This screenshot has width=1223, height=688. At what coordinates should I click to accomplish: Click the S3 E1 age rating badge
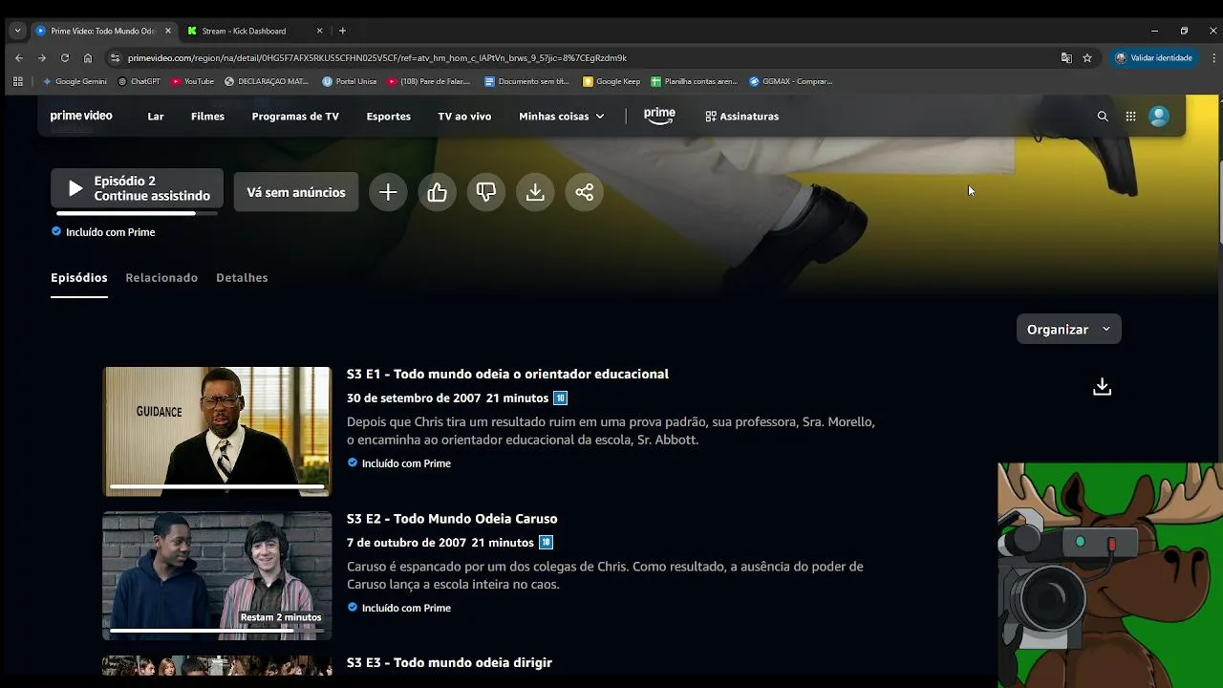point(560,398)
